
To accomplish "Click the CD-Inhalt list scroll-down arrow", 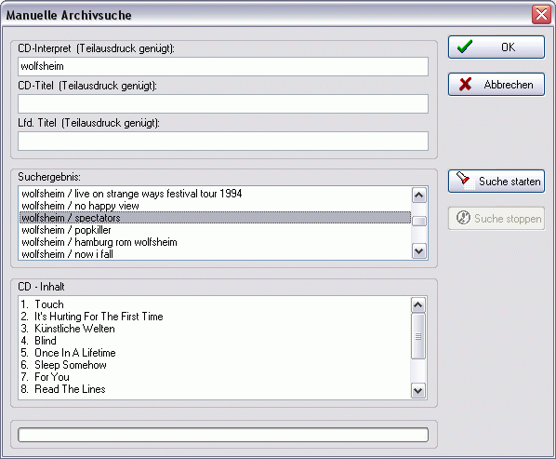I will pos(418,391).
